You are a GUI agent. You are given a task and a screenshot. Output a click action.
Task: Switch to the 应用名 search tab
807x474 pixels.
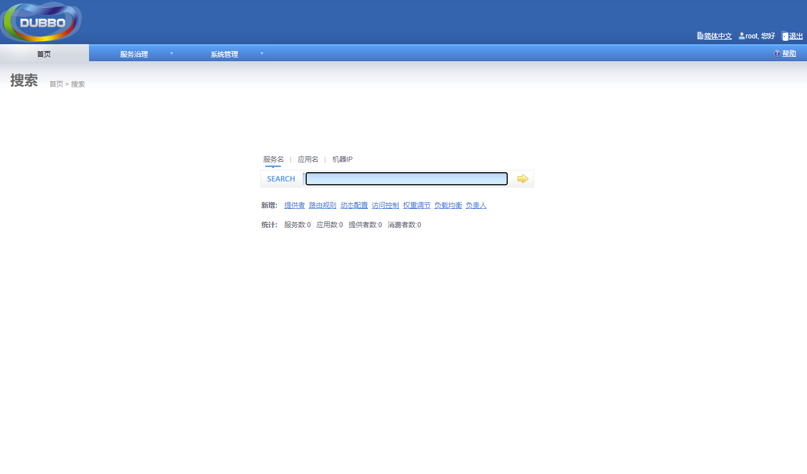308,160
